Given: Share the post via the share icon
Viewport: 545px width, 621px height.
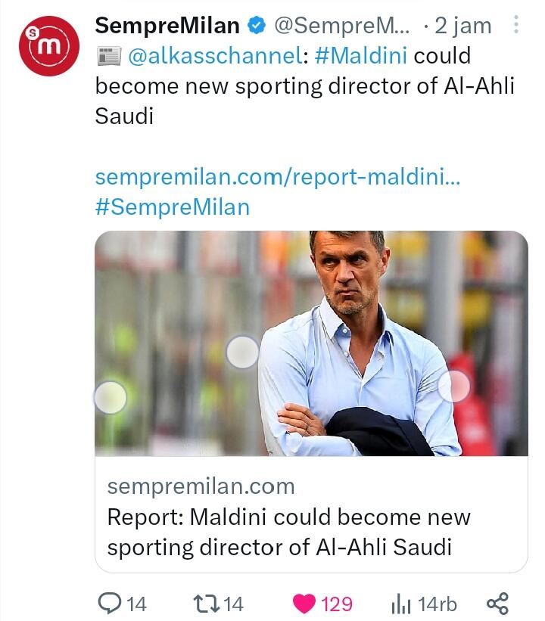Looking at the screenshot, I should [x=497, y=604].
